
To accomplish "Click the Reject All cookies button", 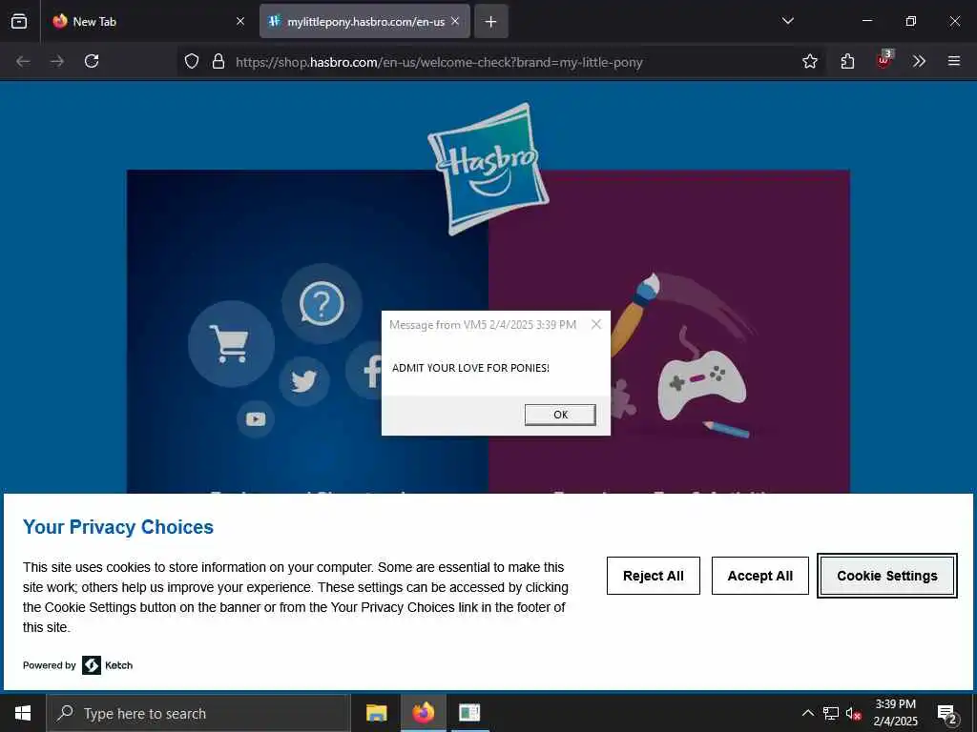I will tap(653, 576).
